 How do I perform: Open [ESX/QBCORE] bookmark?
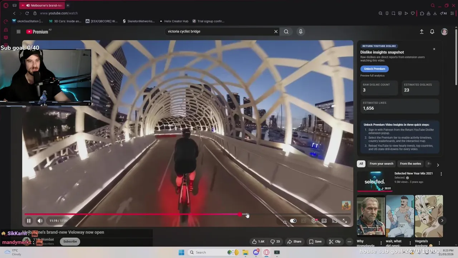click(102, 21)
